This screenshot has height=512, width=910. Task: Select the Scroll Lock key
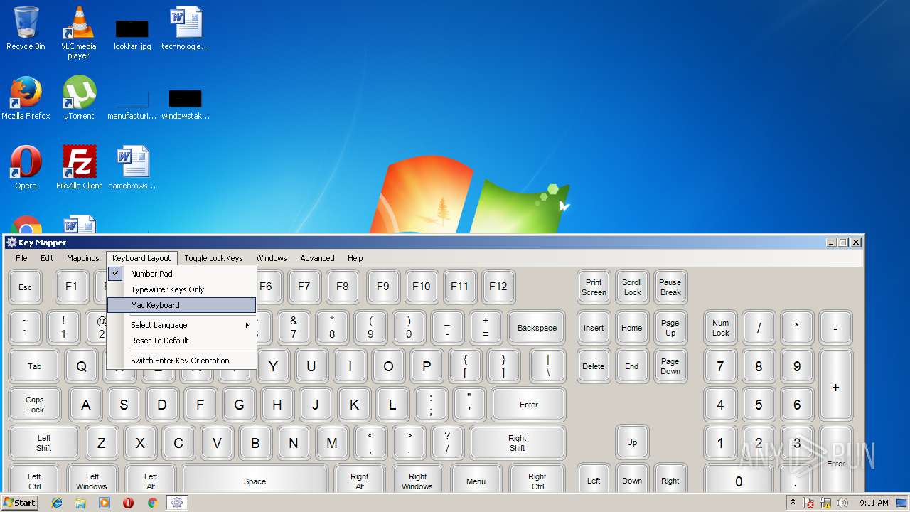tap(632, 287)
